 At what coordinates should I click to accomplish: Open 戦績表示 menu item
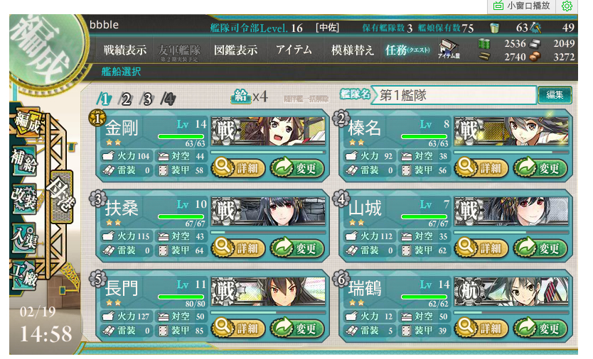[x=125, y=50]
